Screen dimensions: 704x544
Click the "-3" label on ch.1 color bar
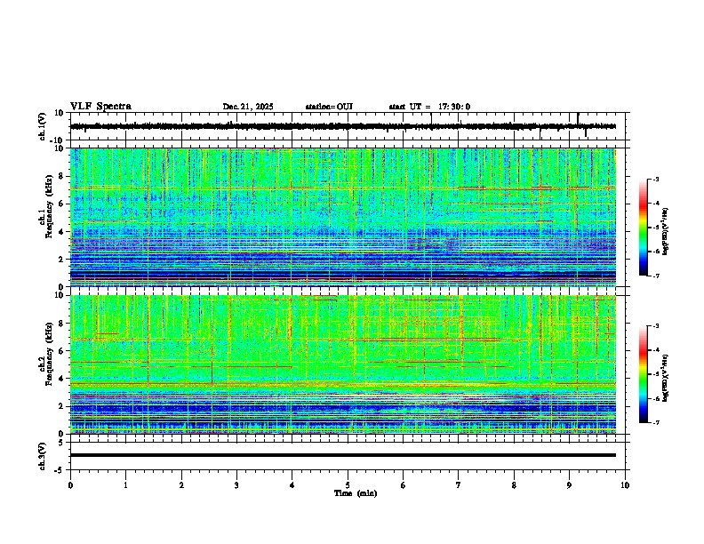(655, 179)
